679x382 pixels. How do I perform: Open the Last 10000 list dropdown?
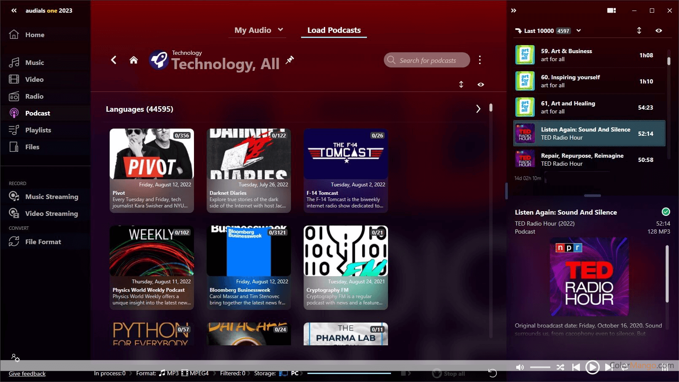click(x=579, y=31)
